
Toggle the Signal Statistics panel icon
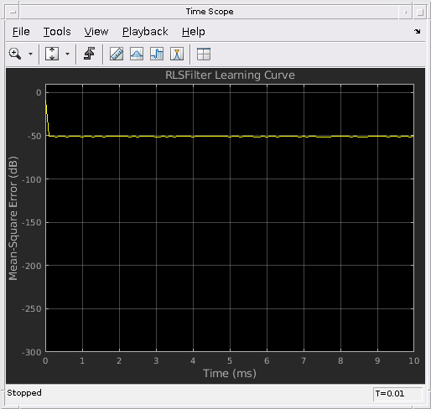point(137,54)
